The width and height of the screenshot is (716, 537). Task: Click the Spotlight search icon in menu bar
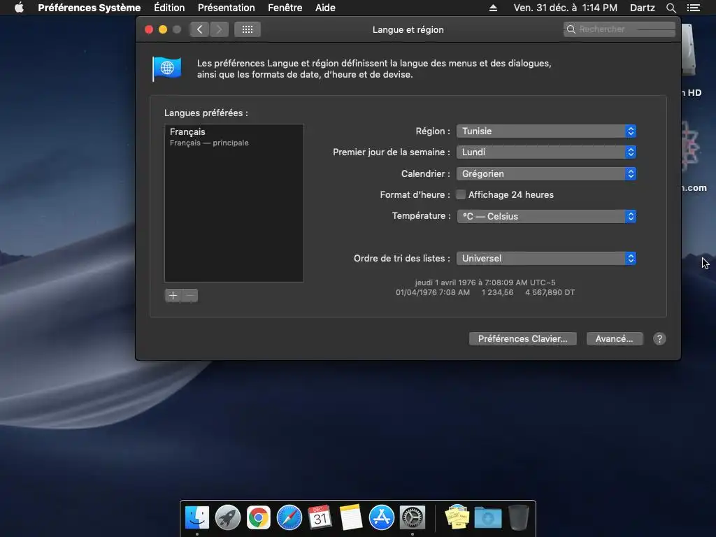point(671,8)
